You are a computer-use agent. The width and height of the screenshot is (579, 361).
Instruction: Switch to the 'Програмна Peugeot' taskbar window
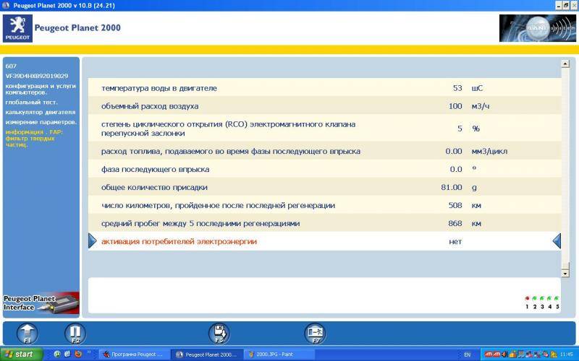(135, 355)
